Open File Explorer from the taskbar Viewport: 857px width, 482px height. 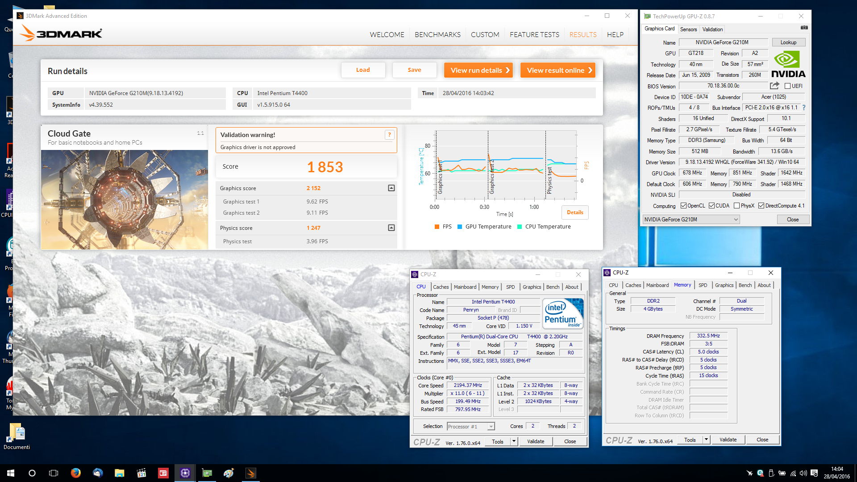[x=120, y=473]
